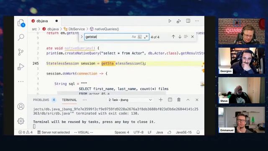Click the top presenter video thumbnail
The width and height of the screenshot is (268, 151).
point(242,31)
